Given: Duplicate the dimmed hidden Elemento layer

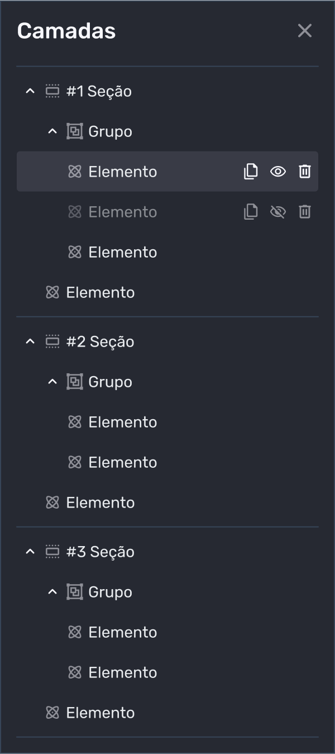Looking at the screenshot, I should [x=251, y=212].
